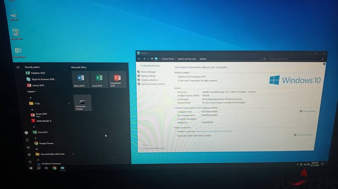This screenshot has width=338, height=189.
Task: Select the Control Panel desktop icon
Action: (19, 53)
